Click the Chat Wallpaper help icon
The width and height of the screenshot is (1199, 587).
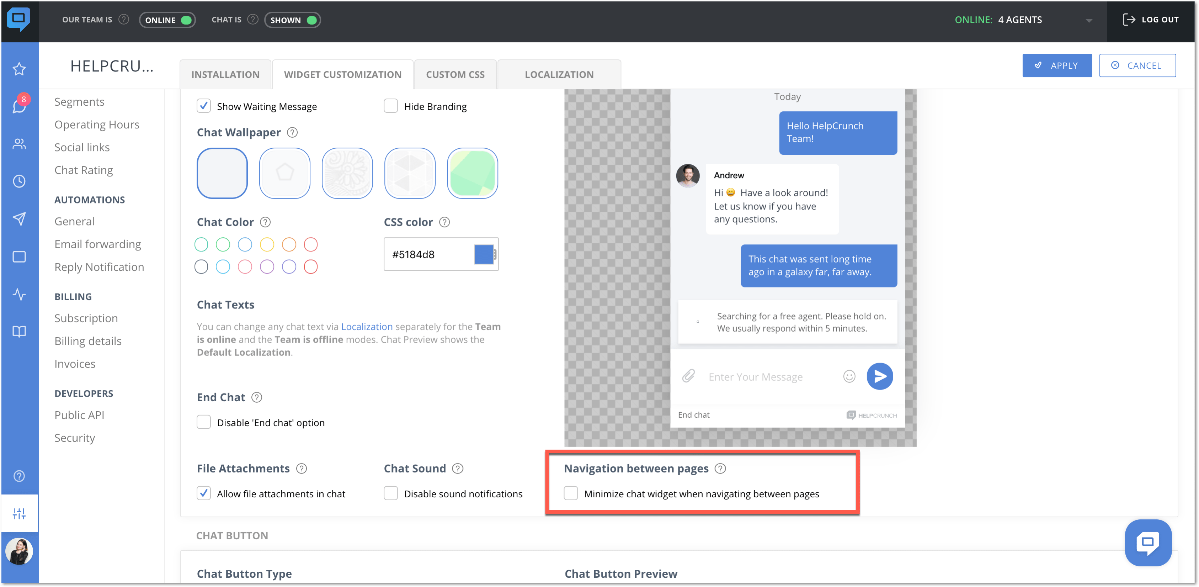[292, 132]
